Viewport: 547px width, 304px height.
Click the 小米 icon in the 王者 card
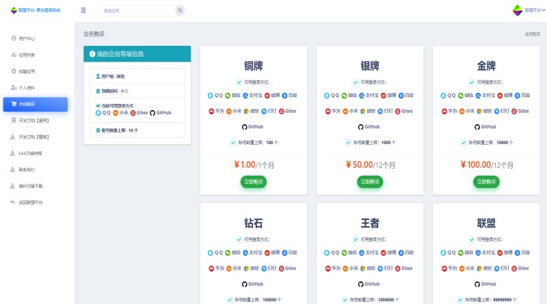click(345, 268)
